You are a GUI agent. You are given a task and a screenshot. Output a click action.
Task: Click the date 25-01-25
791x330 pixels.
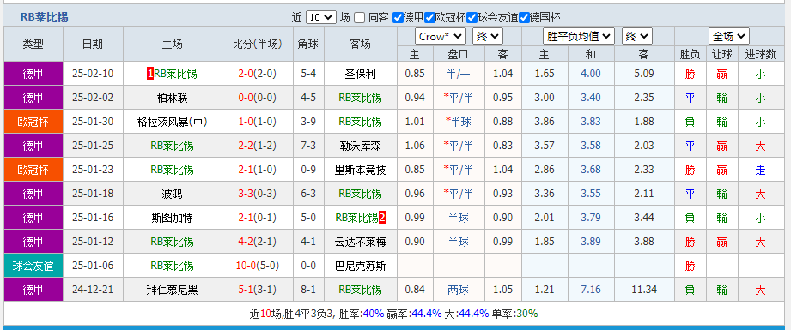(x=93, y=146)
